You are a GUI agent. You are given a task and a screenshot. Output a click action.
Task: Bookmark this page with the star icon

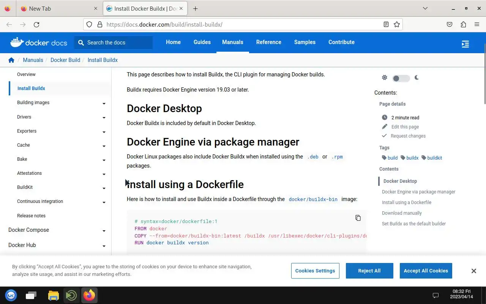tap(397, 24)
